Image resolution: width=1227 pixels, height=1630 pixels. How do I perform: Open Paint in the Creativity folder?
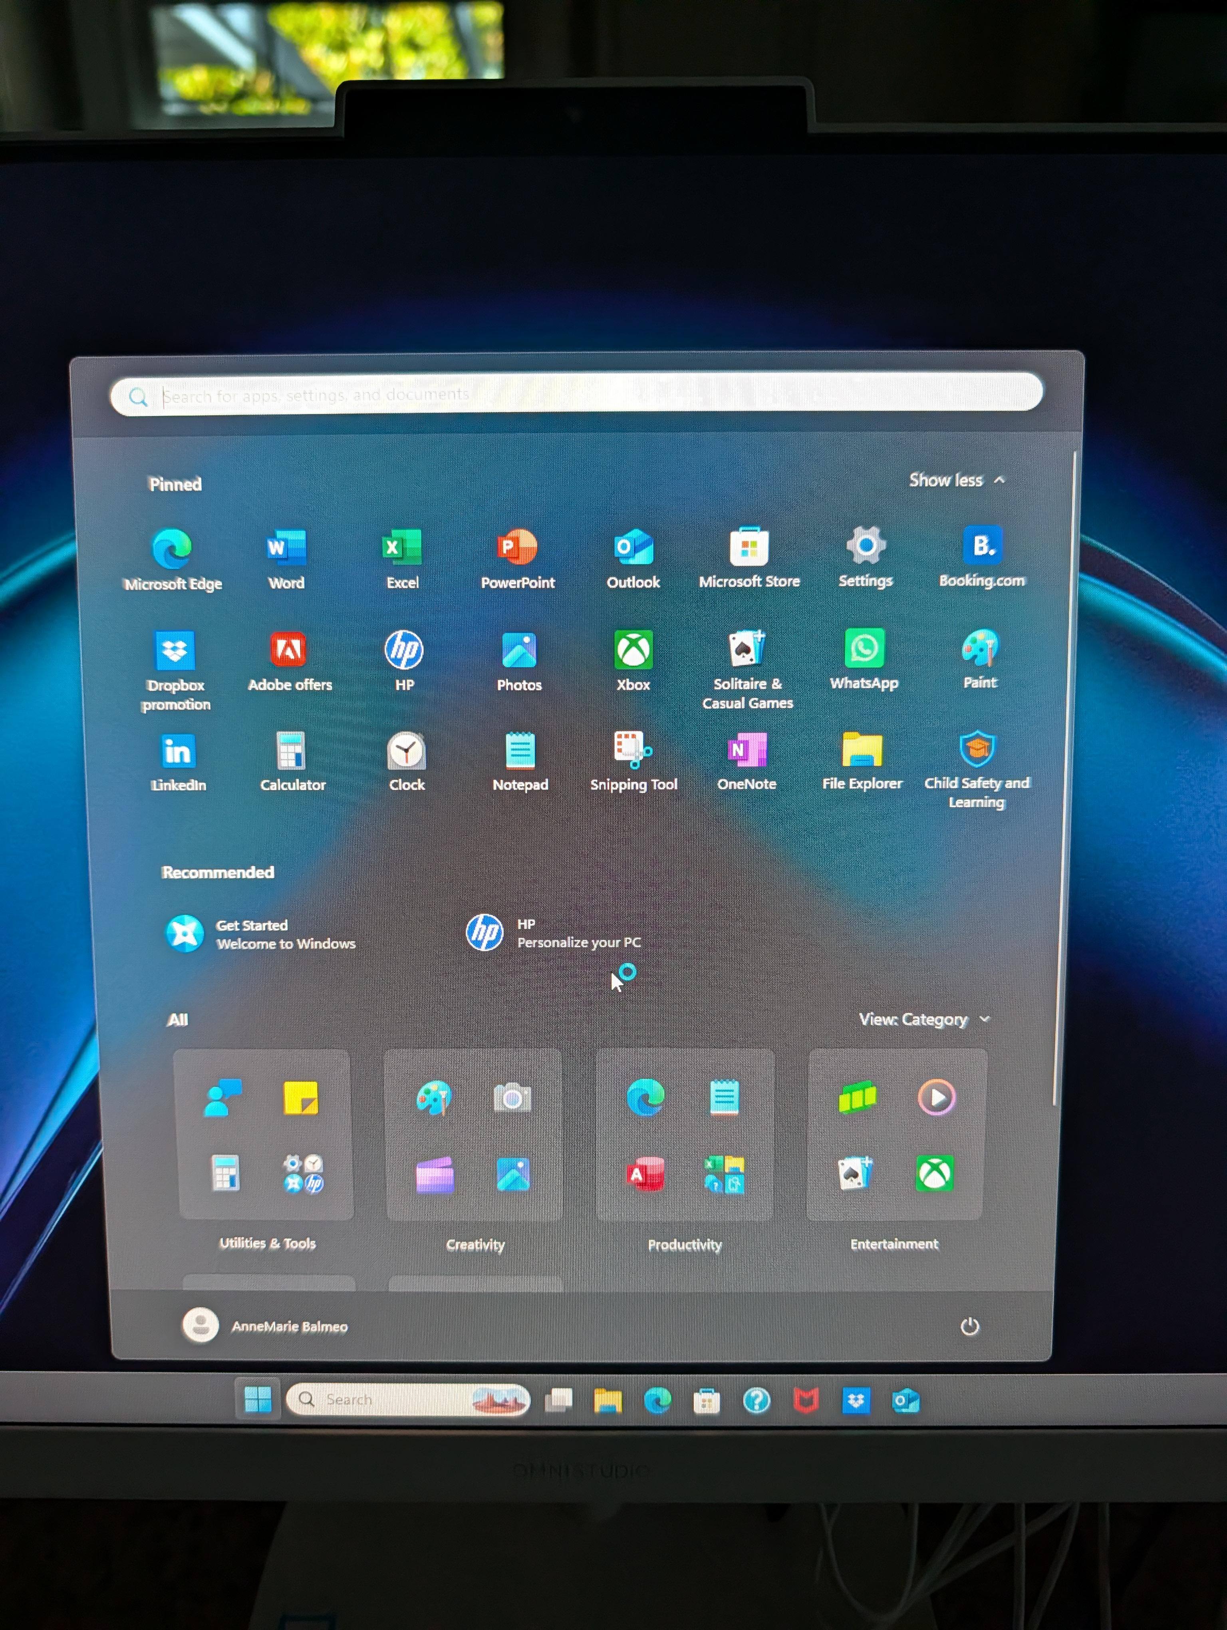pos(433,1098)
